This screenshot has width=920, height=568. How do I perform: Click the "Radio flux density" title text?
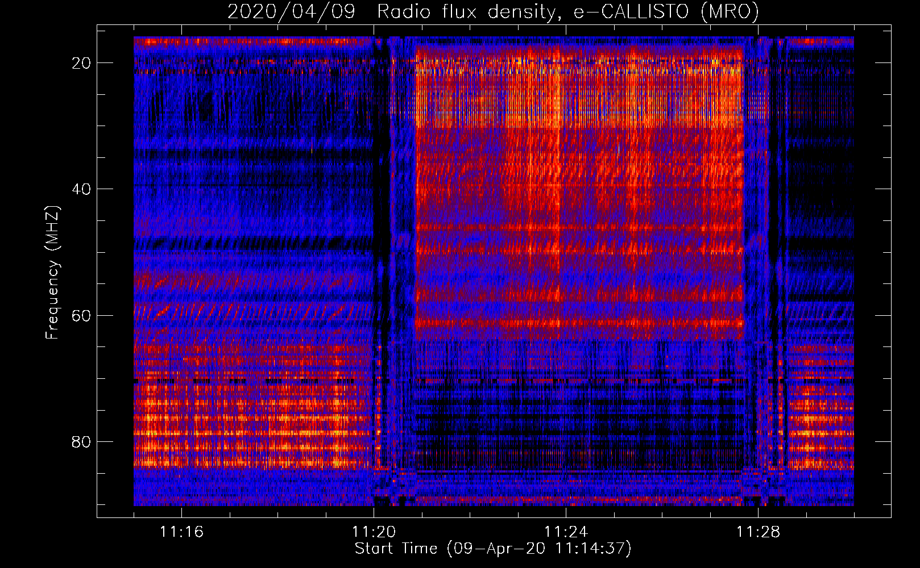466,12
